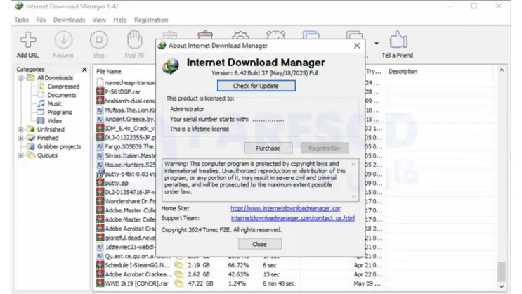Image resolution: width=522 pixels, height=294 pixels.
Task: Select the Documents category
Action: pyautogui.click(x=62, y=95)
